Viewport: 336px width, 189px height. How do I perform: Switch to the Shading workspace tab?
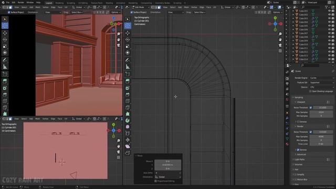point(109,3)
